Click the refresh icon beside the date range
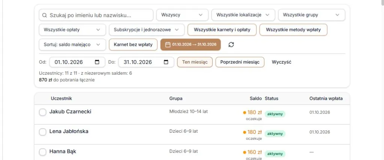 pos(231,45)
